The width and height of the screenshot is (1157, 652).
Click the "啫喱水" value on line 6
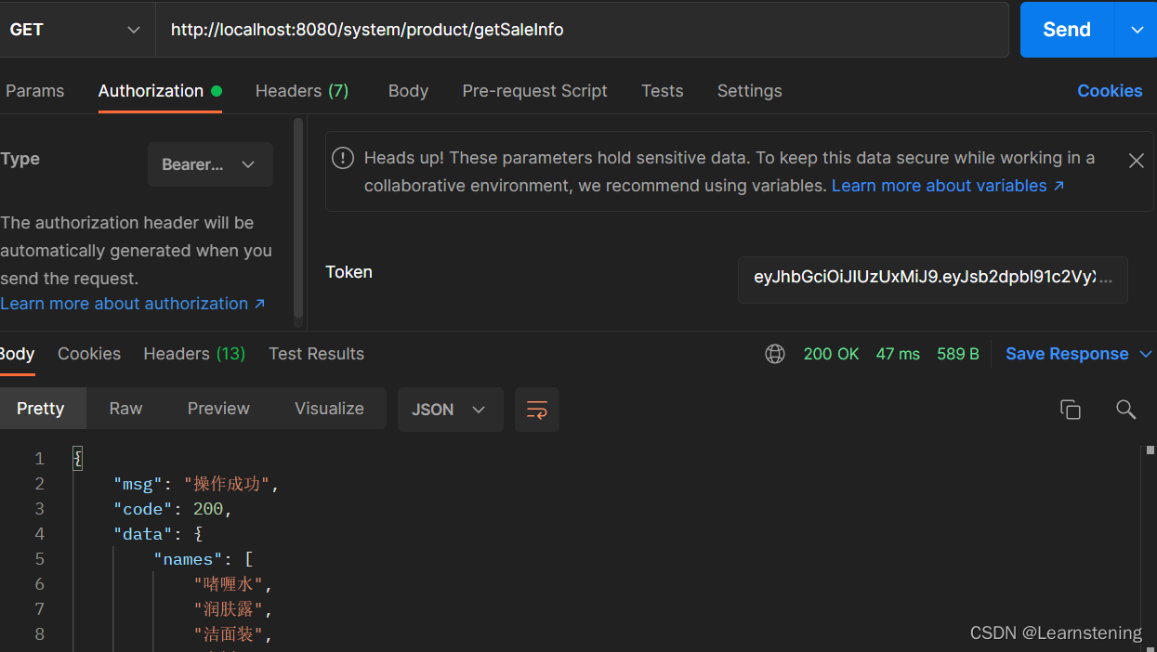(x=229, y=584)
